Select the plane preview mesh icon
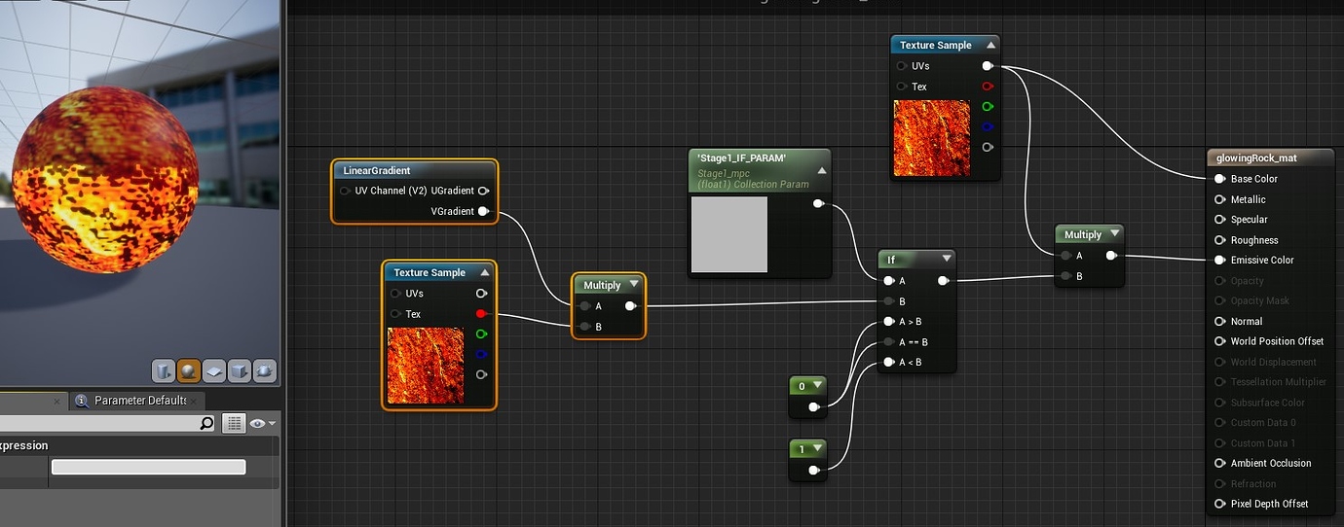Image resolution: width=1344 pixels, height=527 pixels. (x=214, y=370)
